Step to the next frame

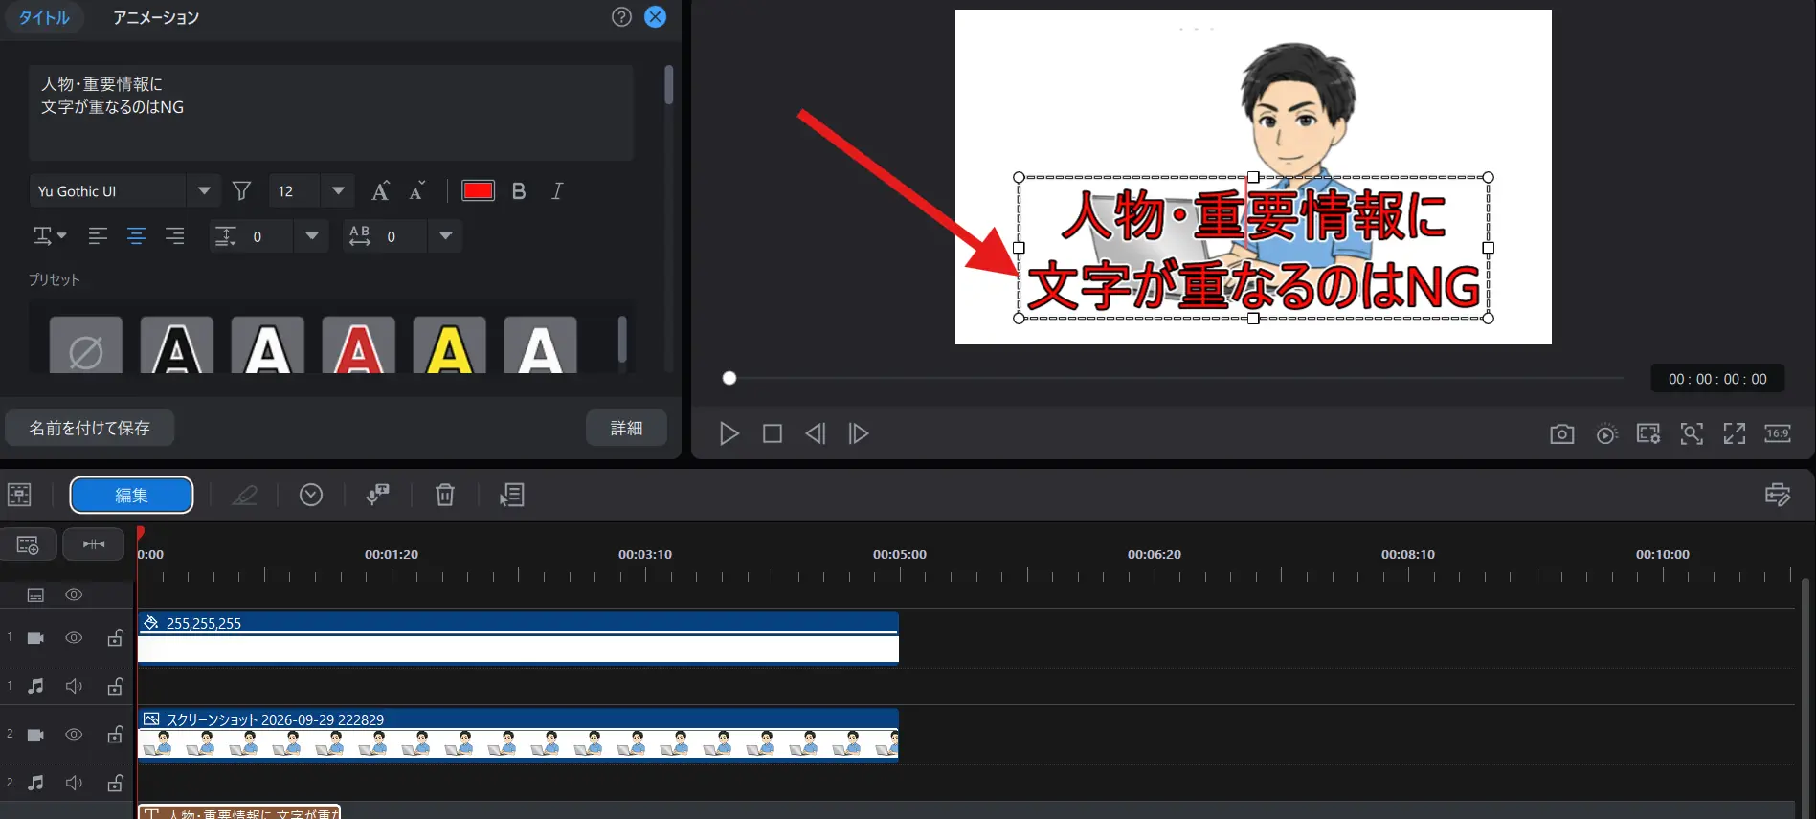click(x=859, y=434)
